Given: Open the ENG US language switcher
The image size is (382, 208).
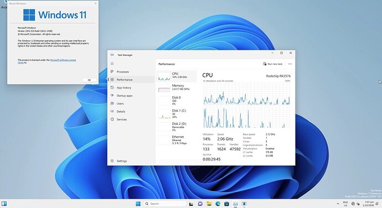Looking at the screenshot, I should 345,204.
